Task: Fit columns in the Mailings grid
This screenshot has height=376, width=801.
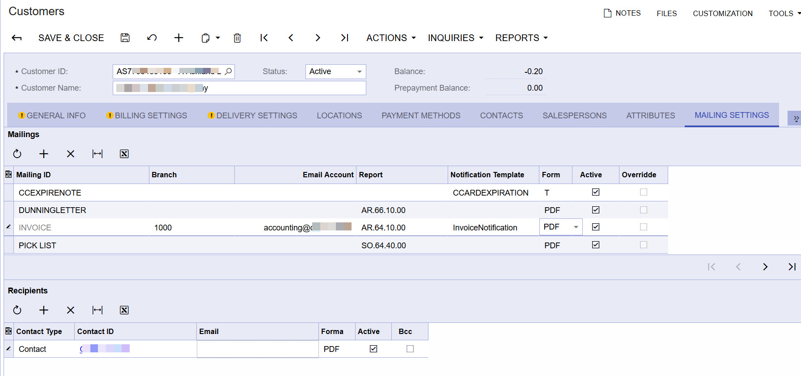Action: (x=97, y=154)
